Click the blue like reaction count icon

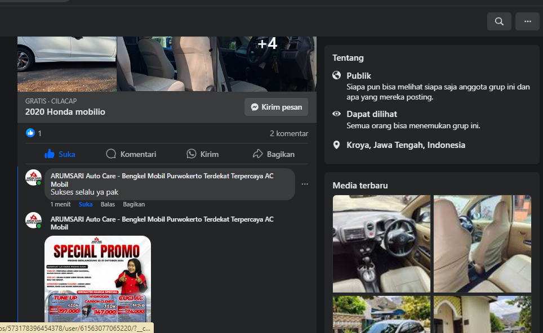pos(30,133)
